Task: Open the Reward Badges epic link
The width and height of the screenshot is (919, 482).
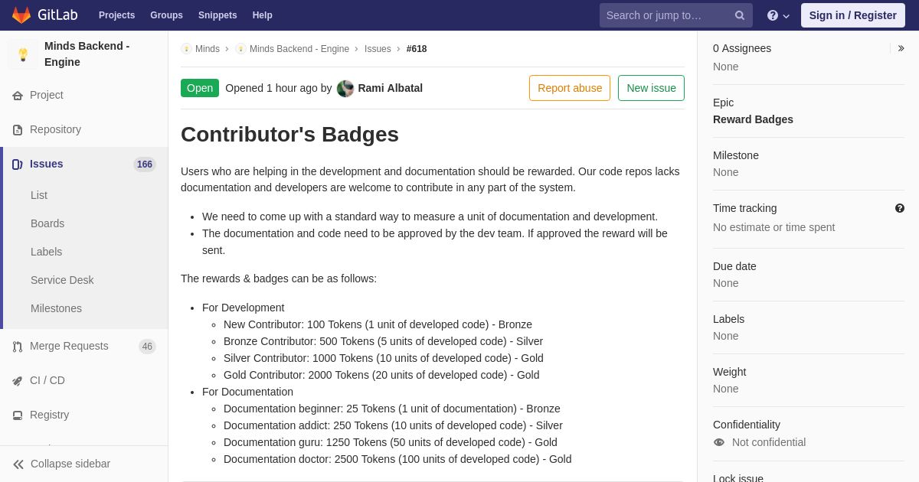Action: (x=753, y=119)
